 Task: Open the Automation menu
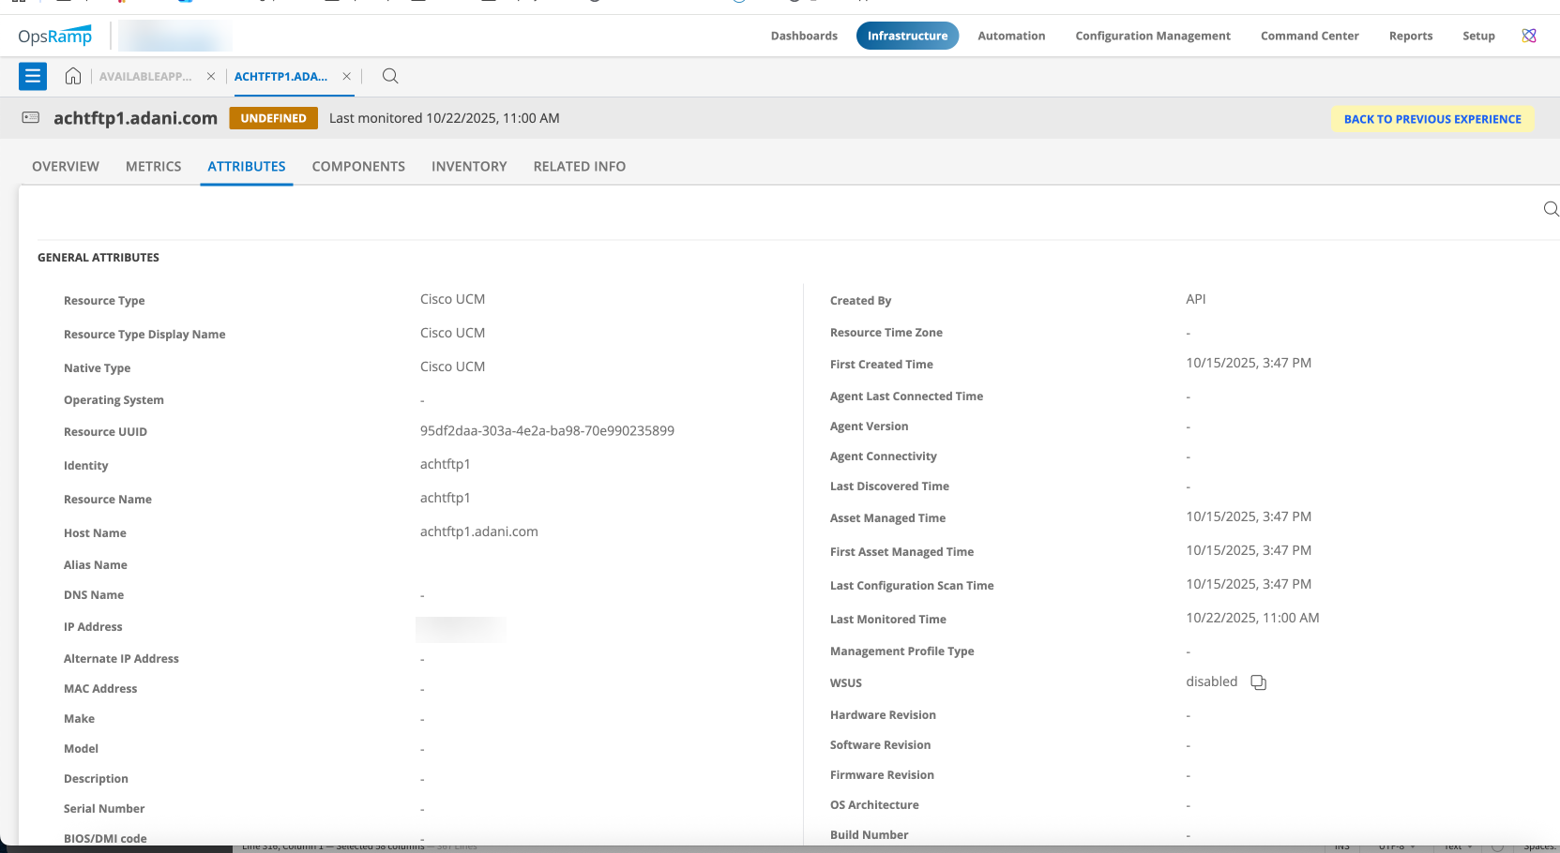(1011, 37)
